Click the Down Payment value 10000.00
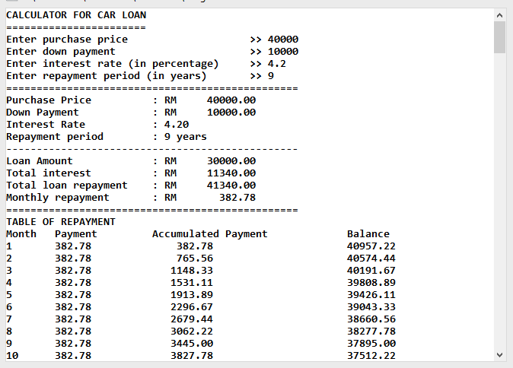The height and width of the screenshot is (368, 513). [231, 112]
